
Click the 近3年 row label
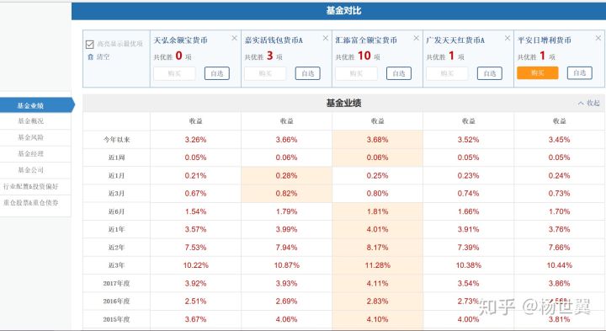pos(116,265)
